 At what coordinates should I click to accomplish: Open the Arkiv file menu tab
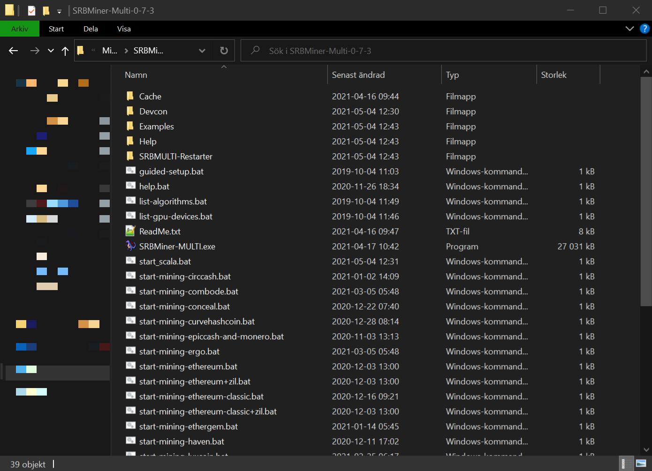pos(20,29)
